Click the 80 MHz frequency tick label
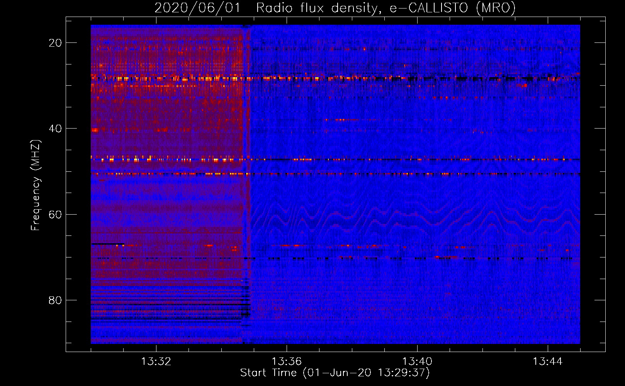625x386 pixels. click(55, 300)
